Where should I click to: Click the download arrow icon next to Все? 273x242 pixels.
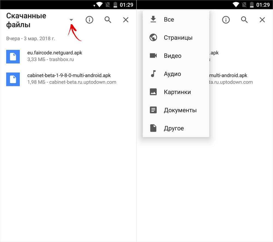(153, 19)
